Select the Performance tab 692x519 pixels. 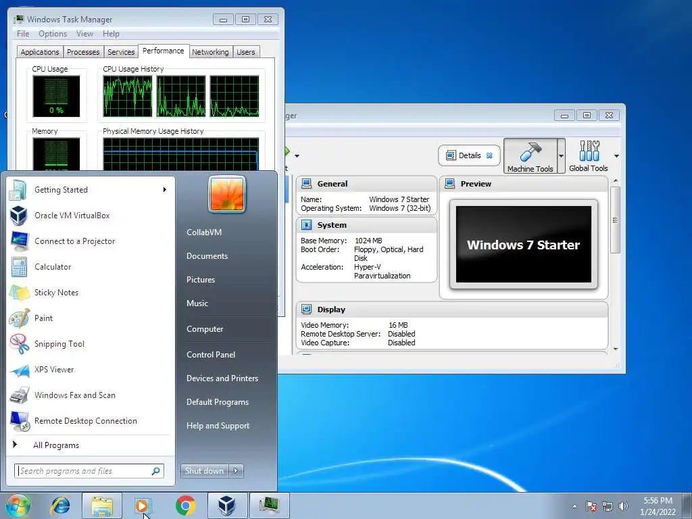pos(164,51)
